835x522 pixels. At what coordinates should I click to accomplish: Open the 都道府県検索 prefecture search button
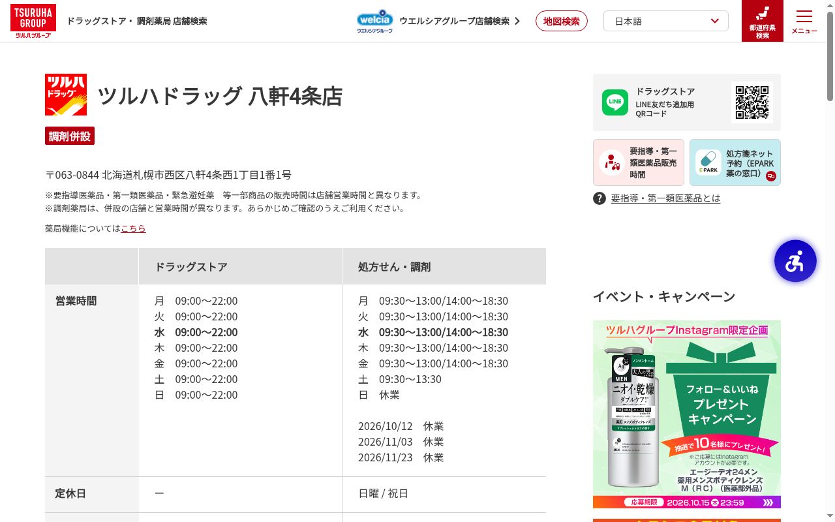(763, 21)
